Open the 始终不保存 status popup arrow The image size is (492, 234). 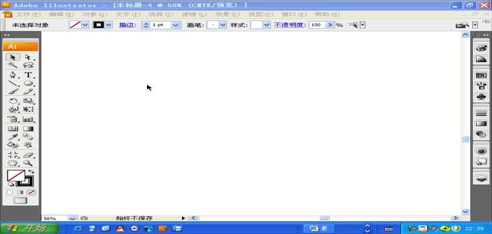click(x=183, y=218)
